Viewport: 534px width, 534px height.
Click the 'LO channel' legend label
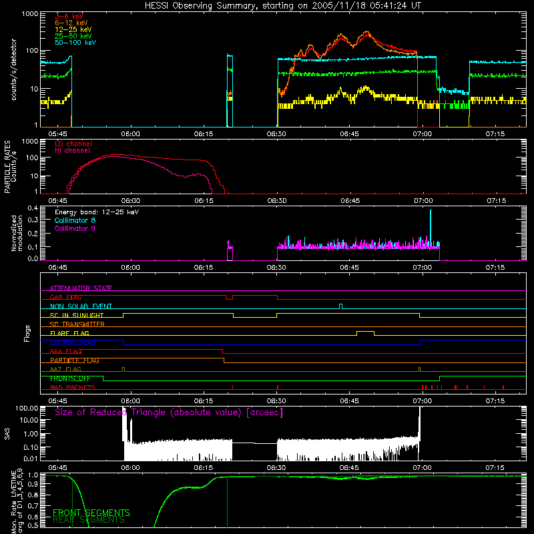click(x=73, y=144)
